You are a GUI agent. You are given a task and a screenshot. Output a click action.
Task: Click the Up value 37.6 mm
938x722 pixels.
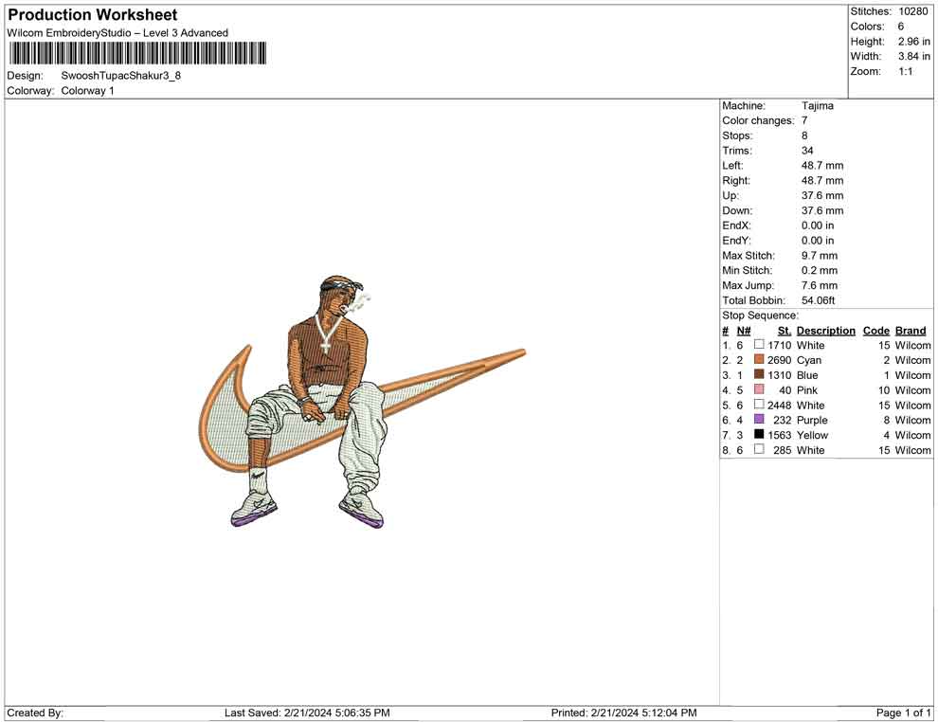click(822, 195)
